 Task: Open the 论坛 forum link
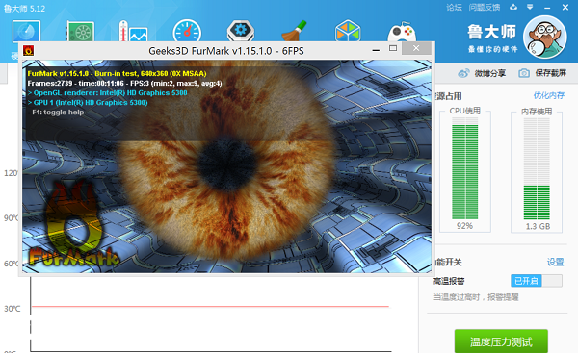point(454,7)
